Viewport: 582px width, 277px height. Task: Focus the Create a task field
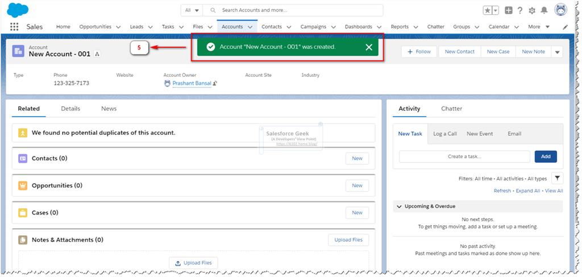465,156
